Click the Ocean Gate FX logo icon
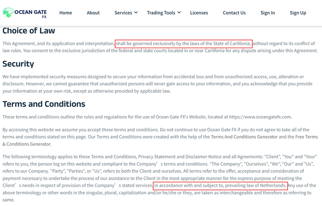322x206 pixels. click(x=8, y=12)
